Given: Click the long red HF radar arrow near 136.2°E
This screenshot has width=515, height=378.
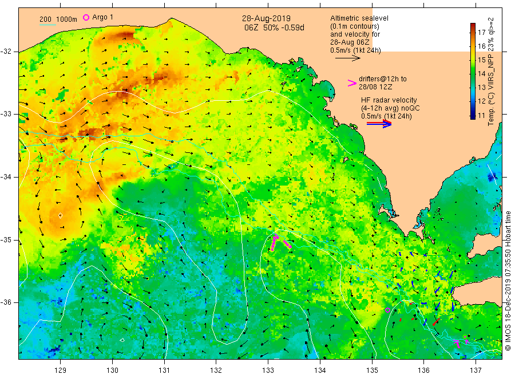Looking at the screenshot, I should 437,322.
